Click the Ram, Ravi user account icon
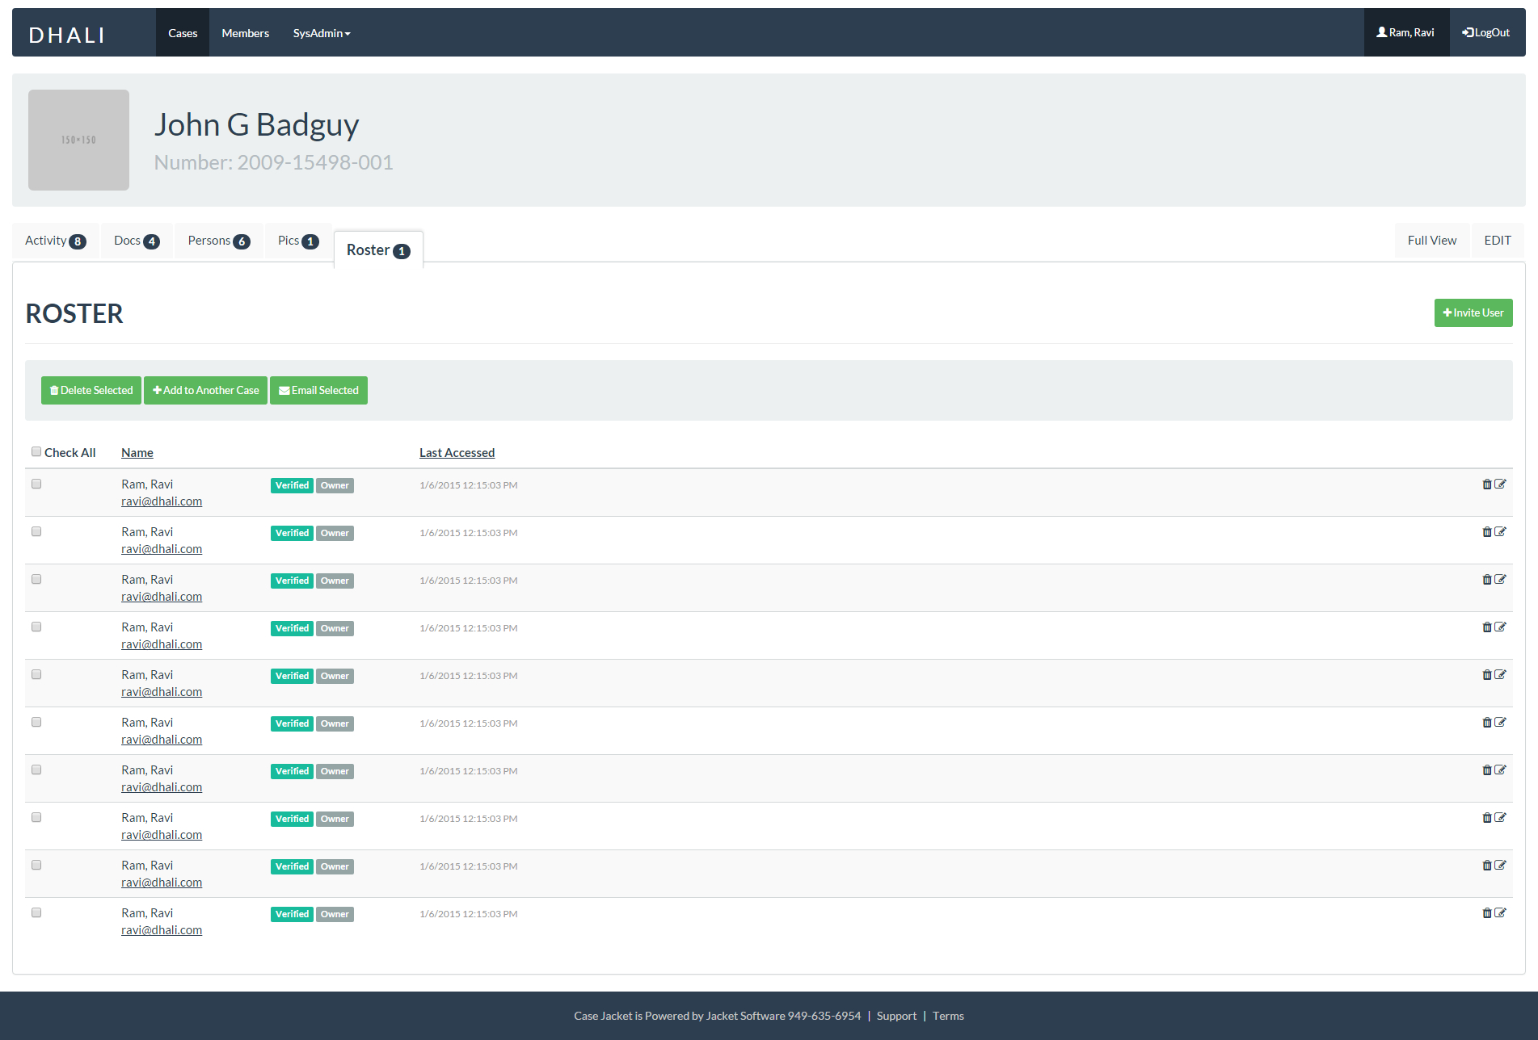 coord(1384,31)
